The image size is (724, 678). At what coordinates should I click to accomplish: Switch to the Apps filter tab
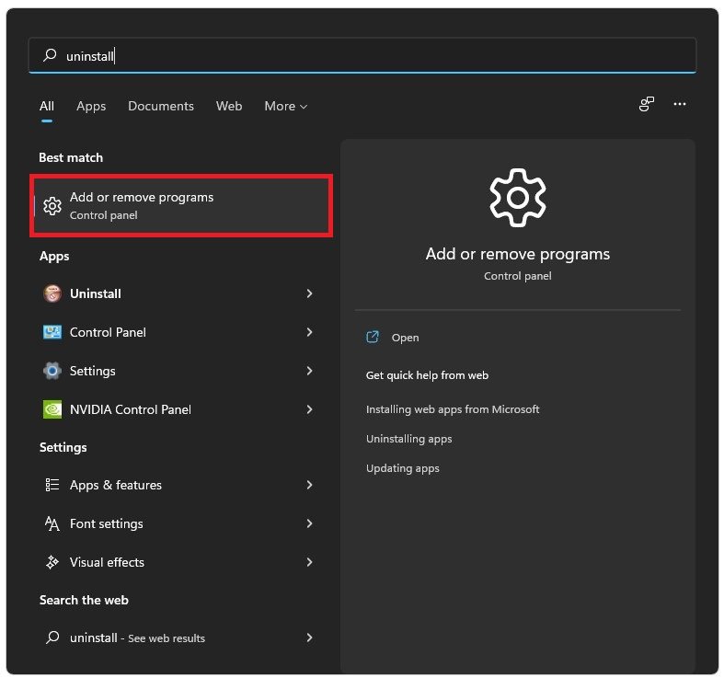coord(91,106)
